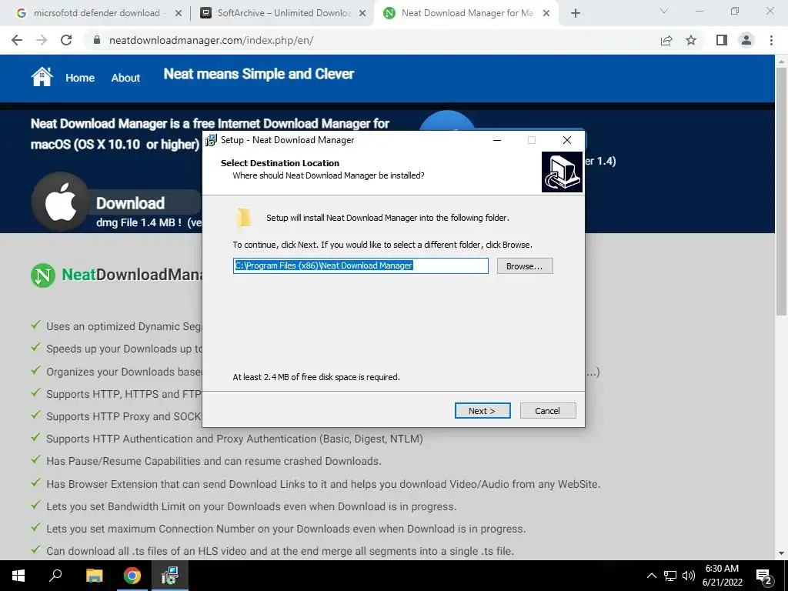The height and width of the screenshot is (591, 788).
Task: Open the About page link
Action: point(125,78)
